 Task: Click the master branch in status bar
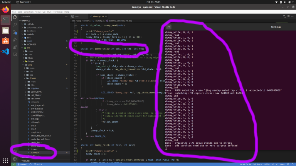coord(22,164)
